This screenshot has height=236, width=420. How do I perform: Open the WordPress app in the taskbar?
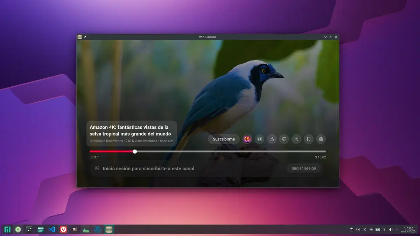point(98,229)
